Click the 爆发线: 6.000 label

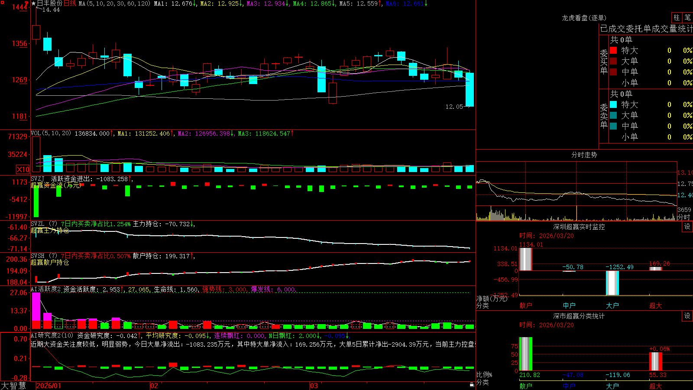(x=273, y=289)
